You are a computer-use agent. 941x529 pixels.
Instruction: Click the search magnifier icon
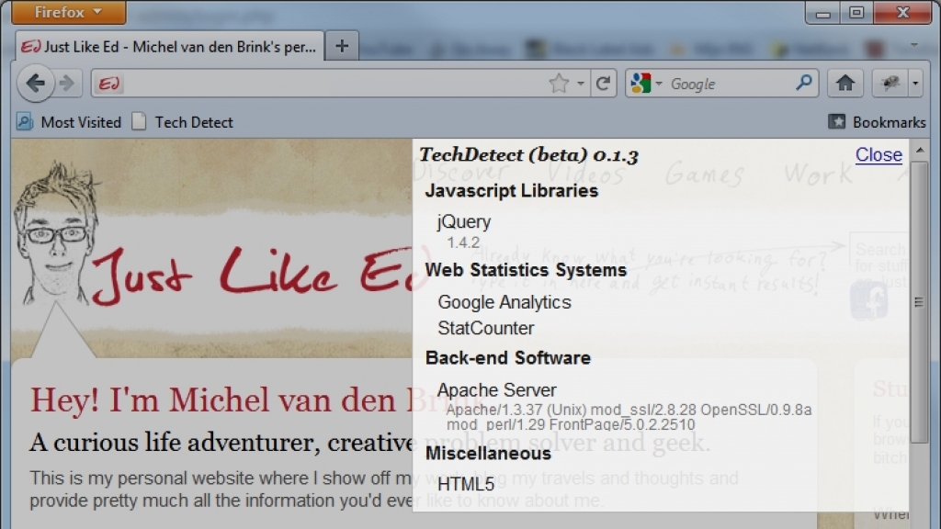pos(804,83)
